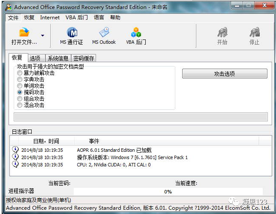The height and width of the screenshot is (214, 276).
Task: Switch to the 选项 tab
Action: tap(36, 58)
